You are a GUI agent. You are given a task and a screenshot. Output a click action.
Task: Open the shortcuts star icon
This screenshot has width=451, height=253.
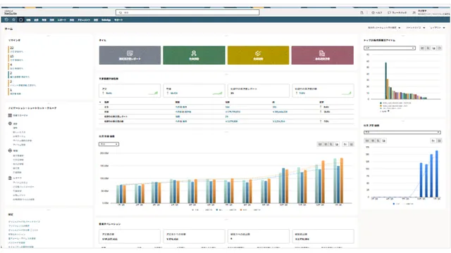pyautogui.click(x=13, y=20)
